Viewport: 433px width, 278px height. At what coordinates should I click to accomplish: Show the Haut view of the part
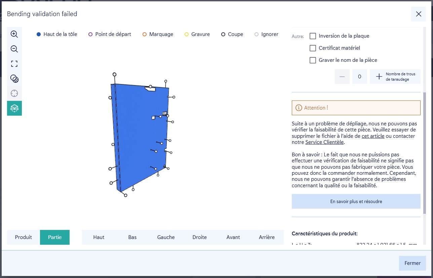click(99, 237)
